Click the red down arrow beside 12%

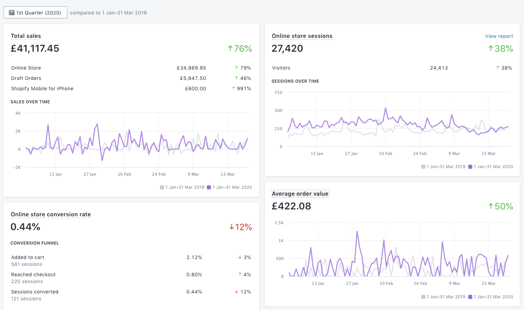[x=232, y=227]
